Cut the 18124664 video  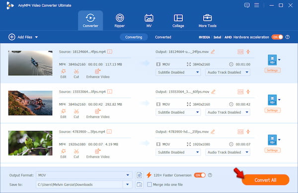(x=76, y=73)
